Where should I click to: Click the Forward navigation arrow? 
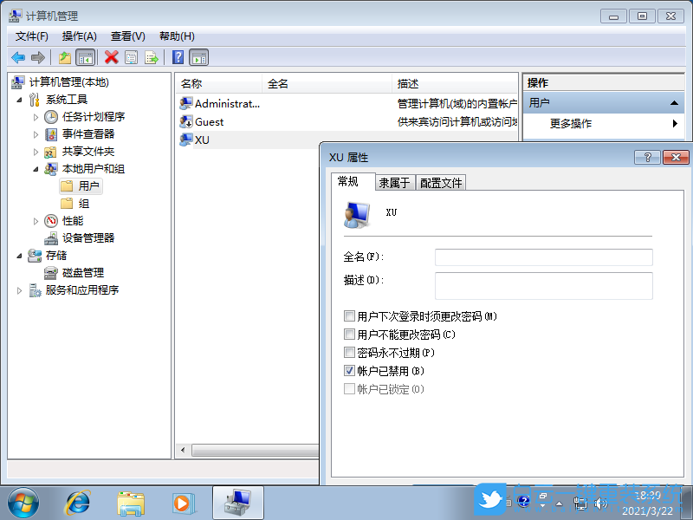37,57
